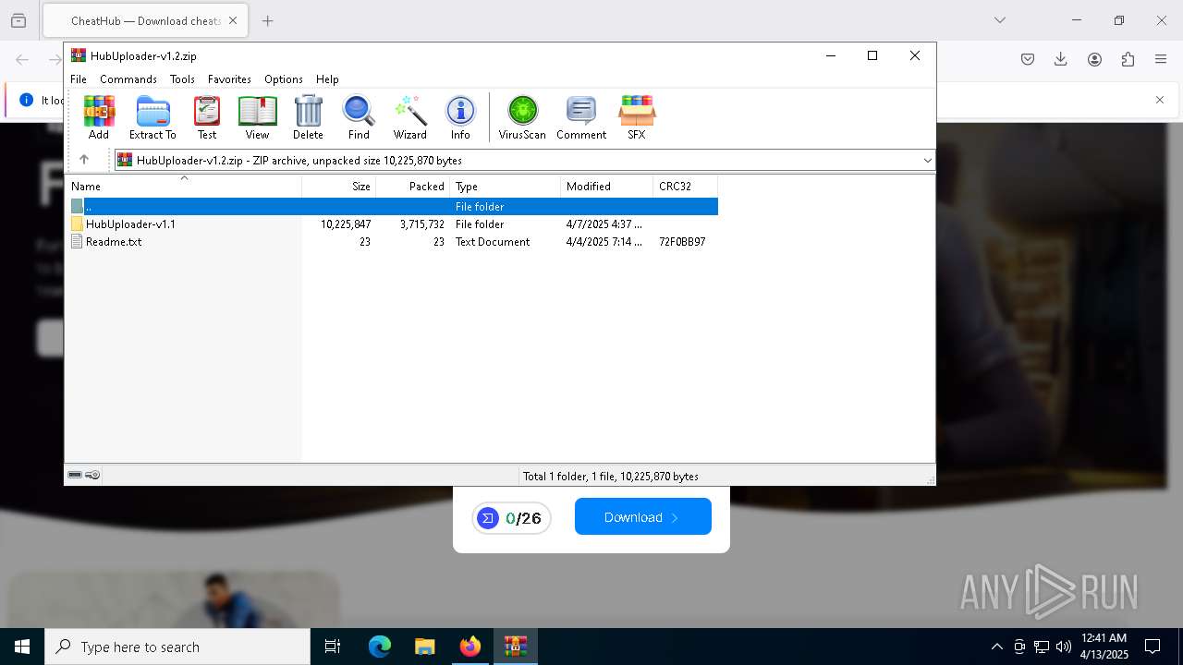Expand the archive path dropdown
1183x665 pixels.
927,161
